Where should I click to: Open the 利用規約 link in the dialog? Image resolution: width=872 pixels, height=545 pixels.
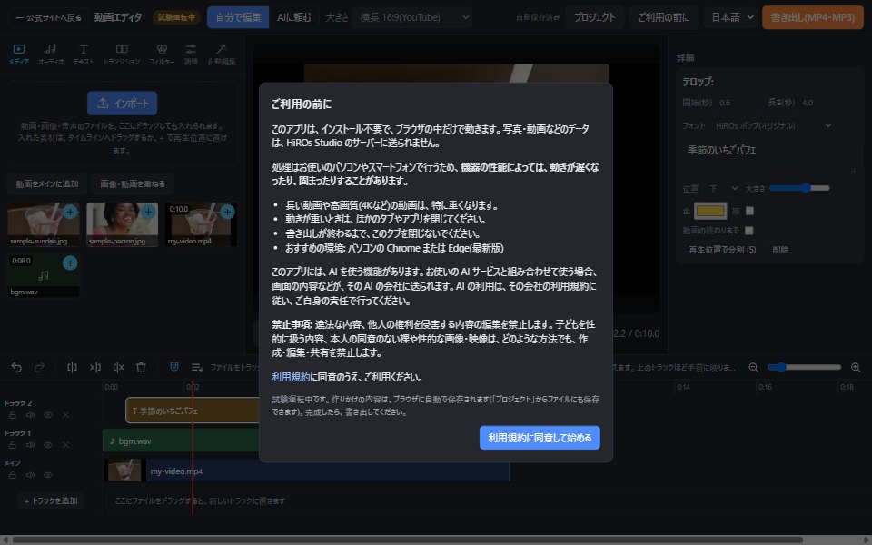click(x=291, y=377)
